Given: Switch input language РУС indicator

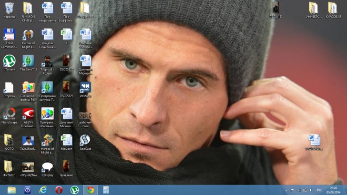Looking at the screenshot, I should (319, 190).
